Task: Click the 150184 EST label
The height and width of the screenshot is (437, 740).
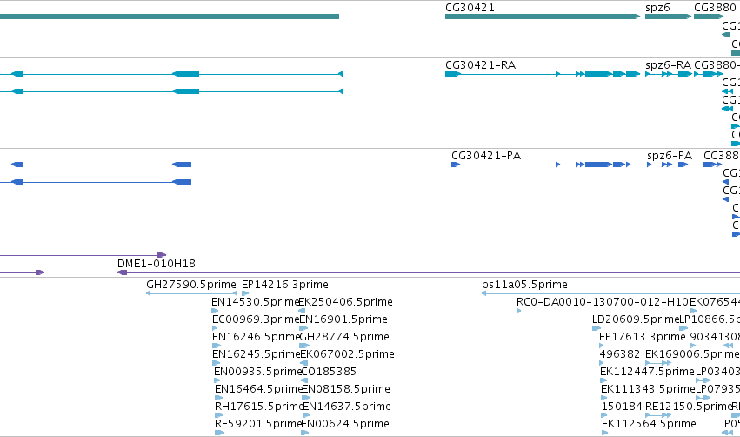Action: point(622,407)
